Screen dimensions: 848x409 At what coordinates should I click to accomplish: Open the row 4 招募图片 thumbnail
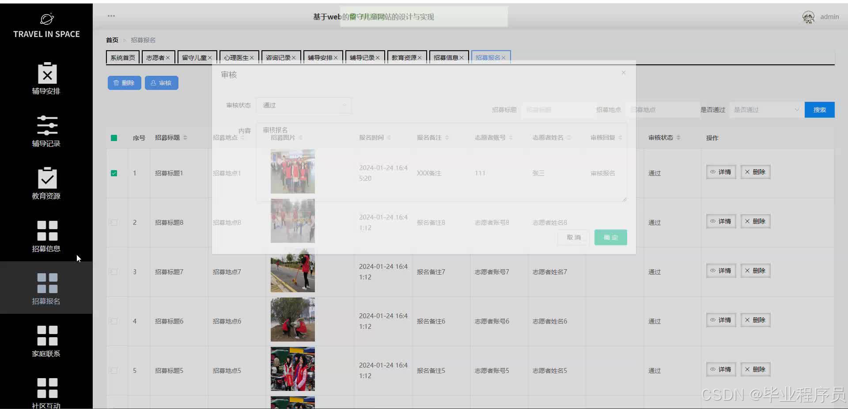click(x=293, y=320)
